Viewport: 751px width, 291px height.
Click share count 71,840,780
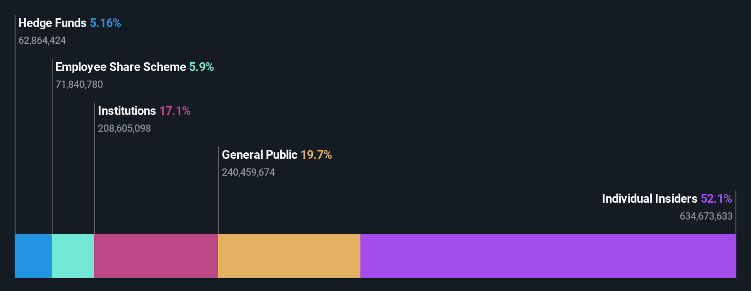click(x=79, y=85)
